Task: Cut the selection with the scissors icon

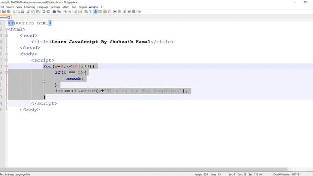Action: (x=28, y=12)
